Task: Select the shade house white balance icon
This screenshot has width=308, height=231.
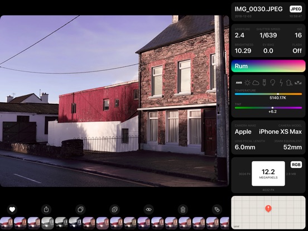Action: (x=290, y=83)
